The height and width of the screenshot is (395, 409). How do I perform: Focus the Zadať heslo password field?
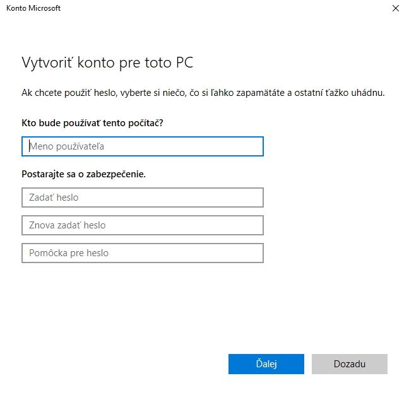click(142, 197)
